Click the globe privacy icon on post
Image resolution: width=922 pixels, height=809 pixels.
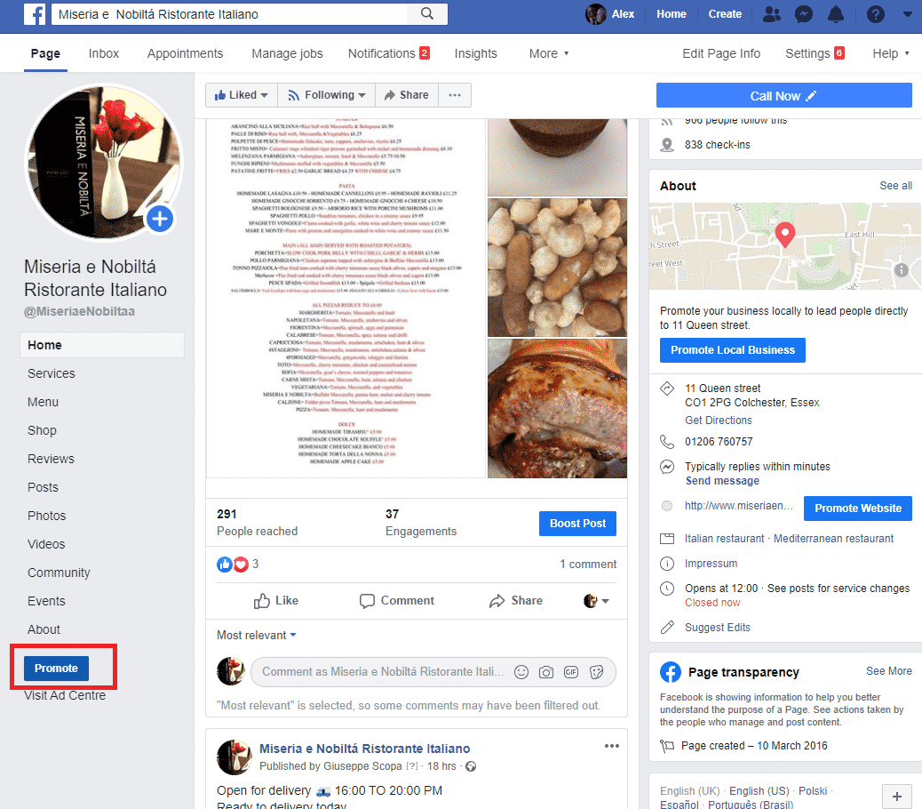[x=471, y=766]
